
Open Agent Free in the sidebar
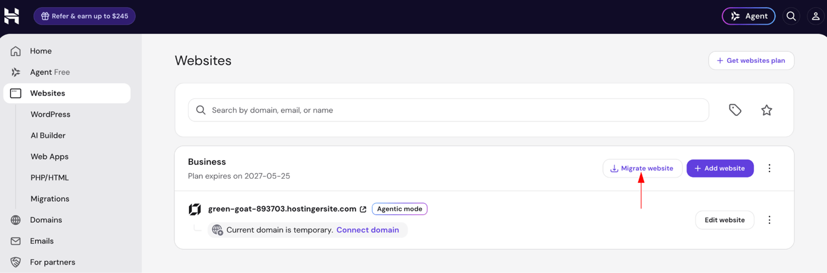click(x=67, y=72)
